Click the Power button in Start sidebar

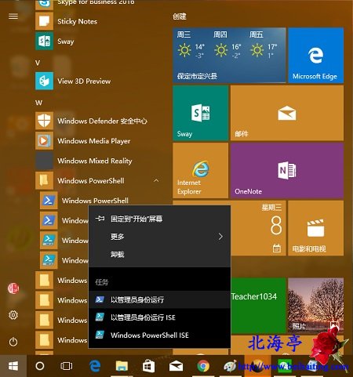point(13,342)
